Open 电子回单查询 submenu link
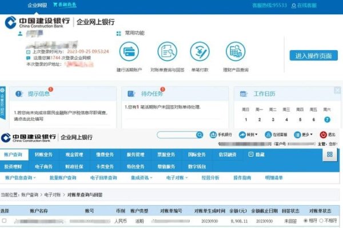343x228 pixels. pos(103,178)
